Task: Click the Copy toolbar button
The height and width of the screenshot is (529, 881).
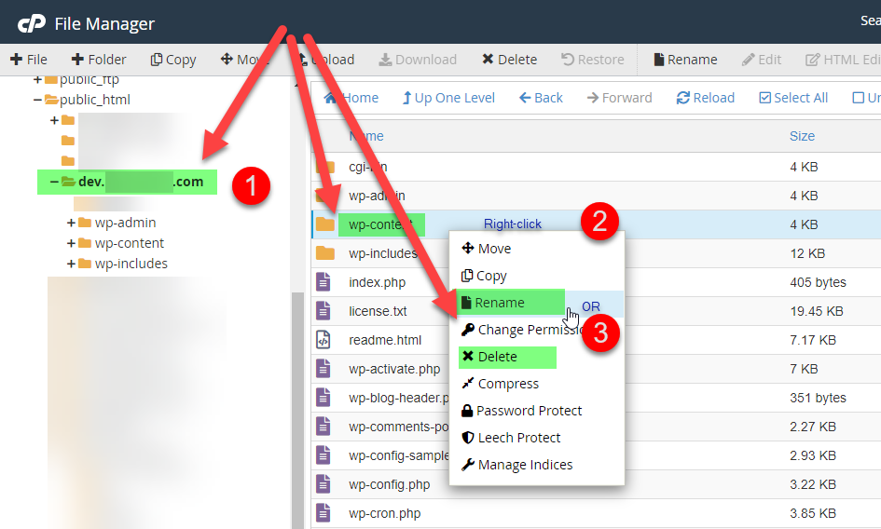Action: pos(173,60)
